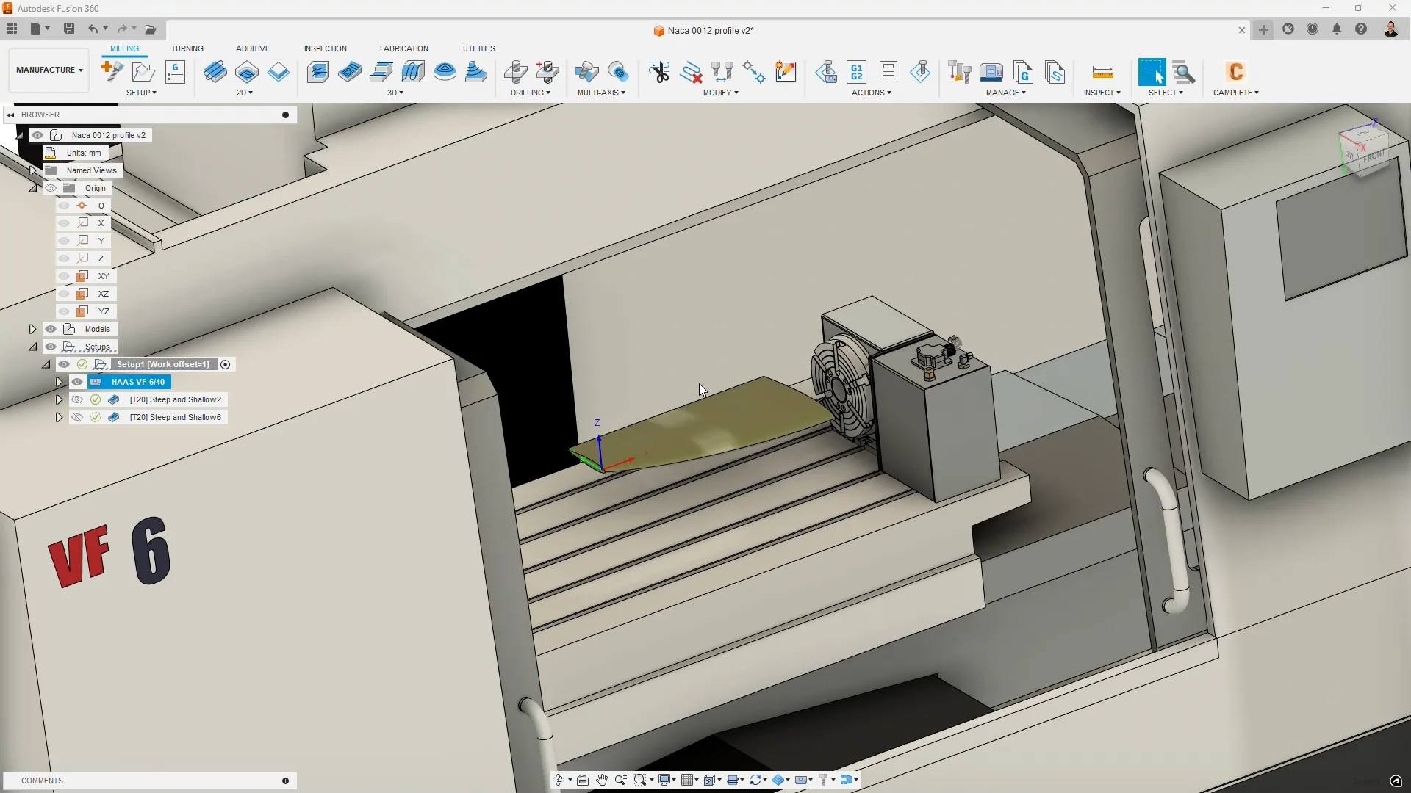Select the Pan tool in navigation bar

[602, 780]
